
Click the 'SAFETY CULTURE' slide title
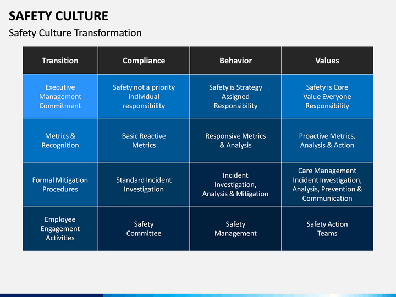point(58,16)
